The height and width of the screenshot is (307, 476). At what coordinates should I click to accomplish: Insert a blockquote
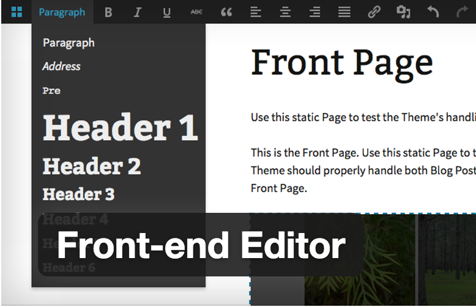click(x=226, y=12)
